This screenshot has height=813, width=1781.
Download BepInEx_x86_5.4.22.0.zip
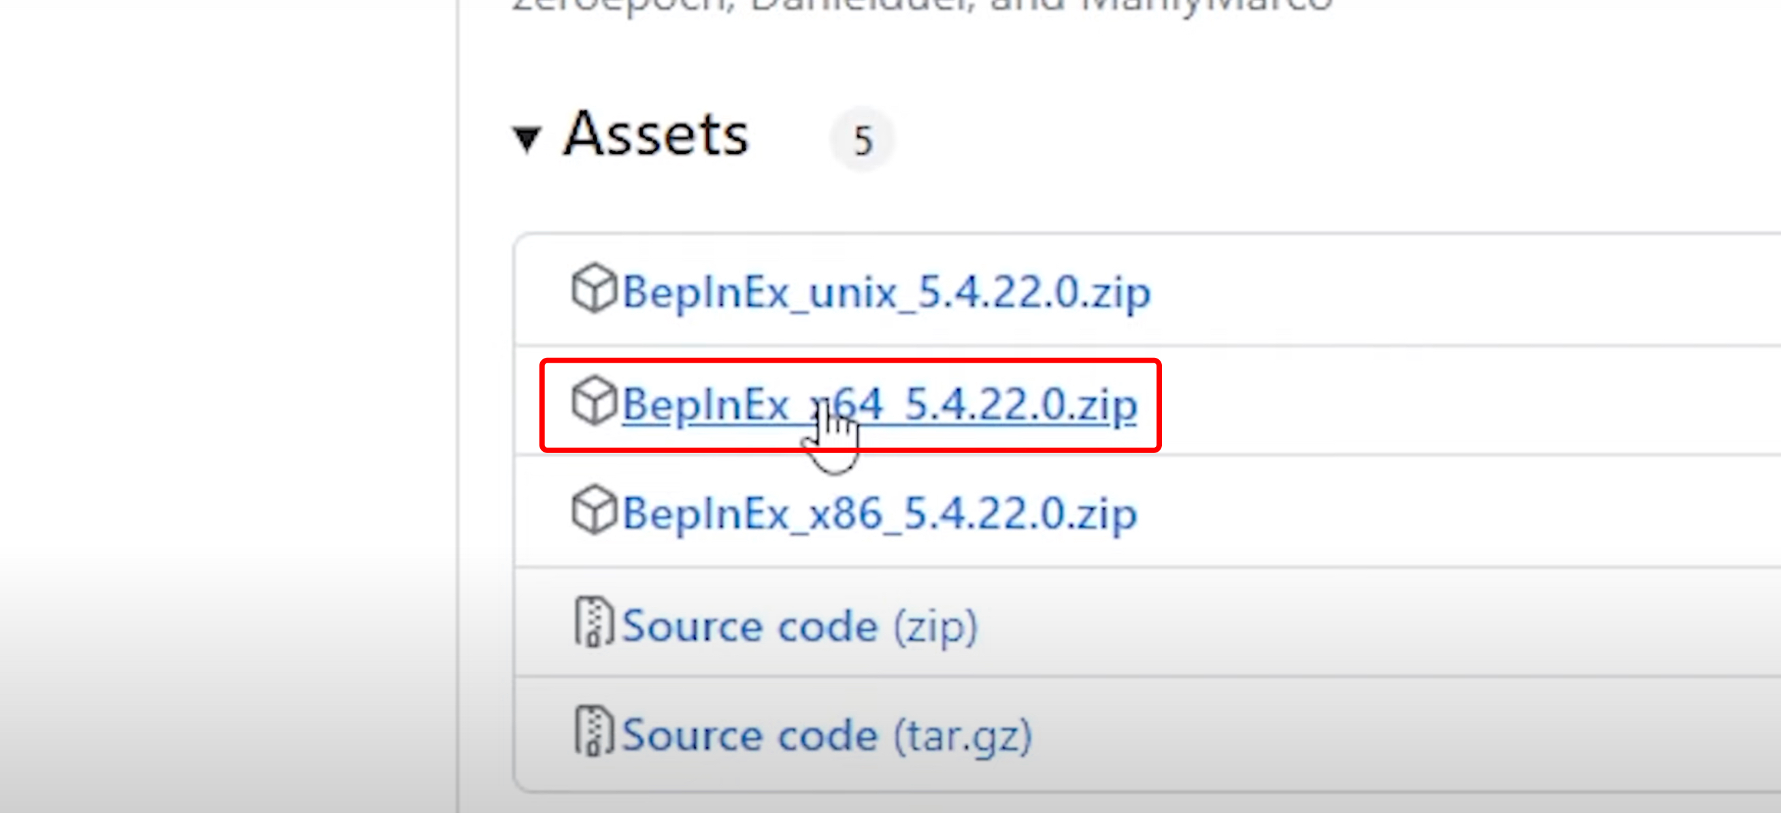(880, 514)
